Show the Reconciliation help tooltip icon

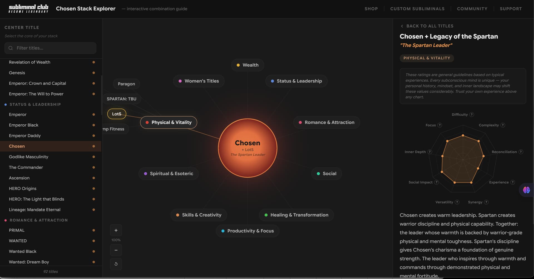point(521,152)
